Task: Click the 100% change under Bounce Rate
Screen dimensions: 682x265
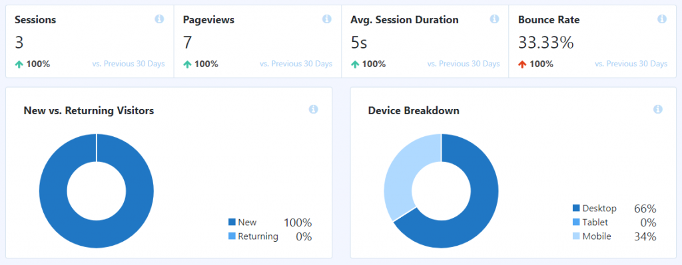Action: 541,64
